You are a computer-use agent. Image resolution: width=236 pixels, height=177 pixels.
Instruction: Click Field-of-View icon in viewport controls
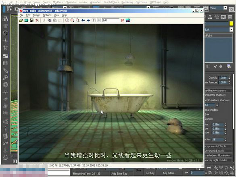point(216,173)
